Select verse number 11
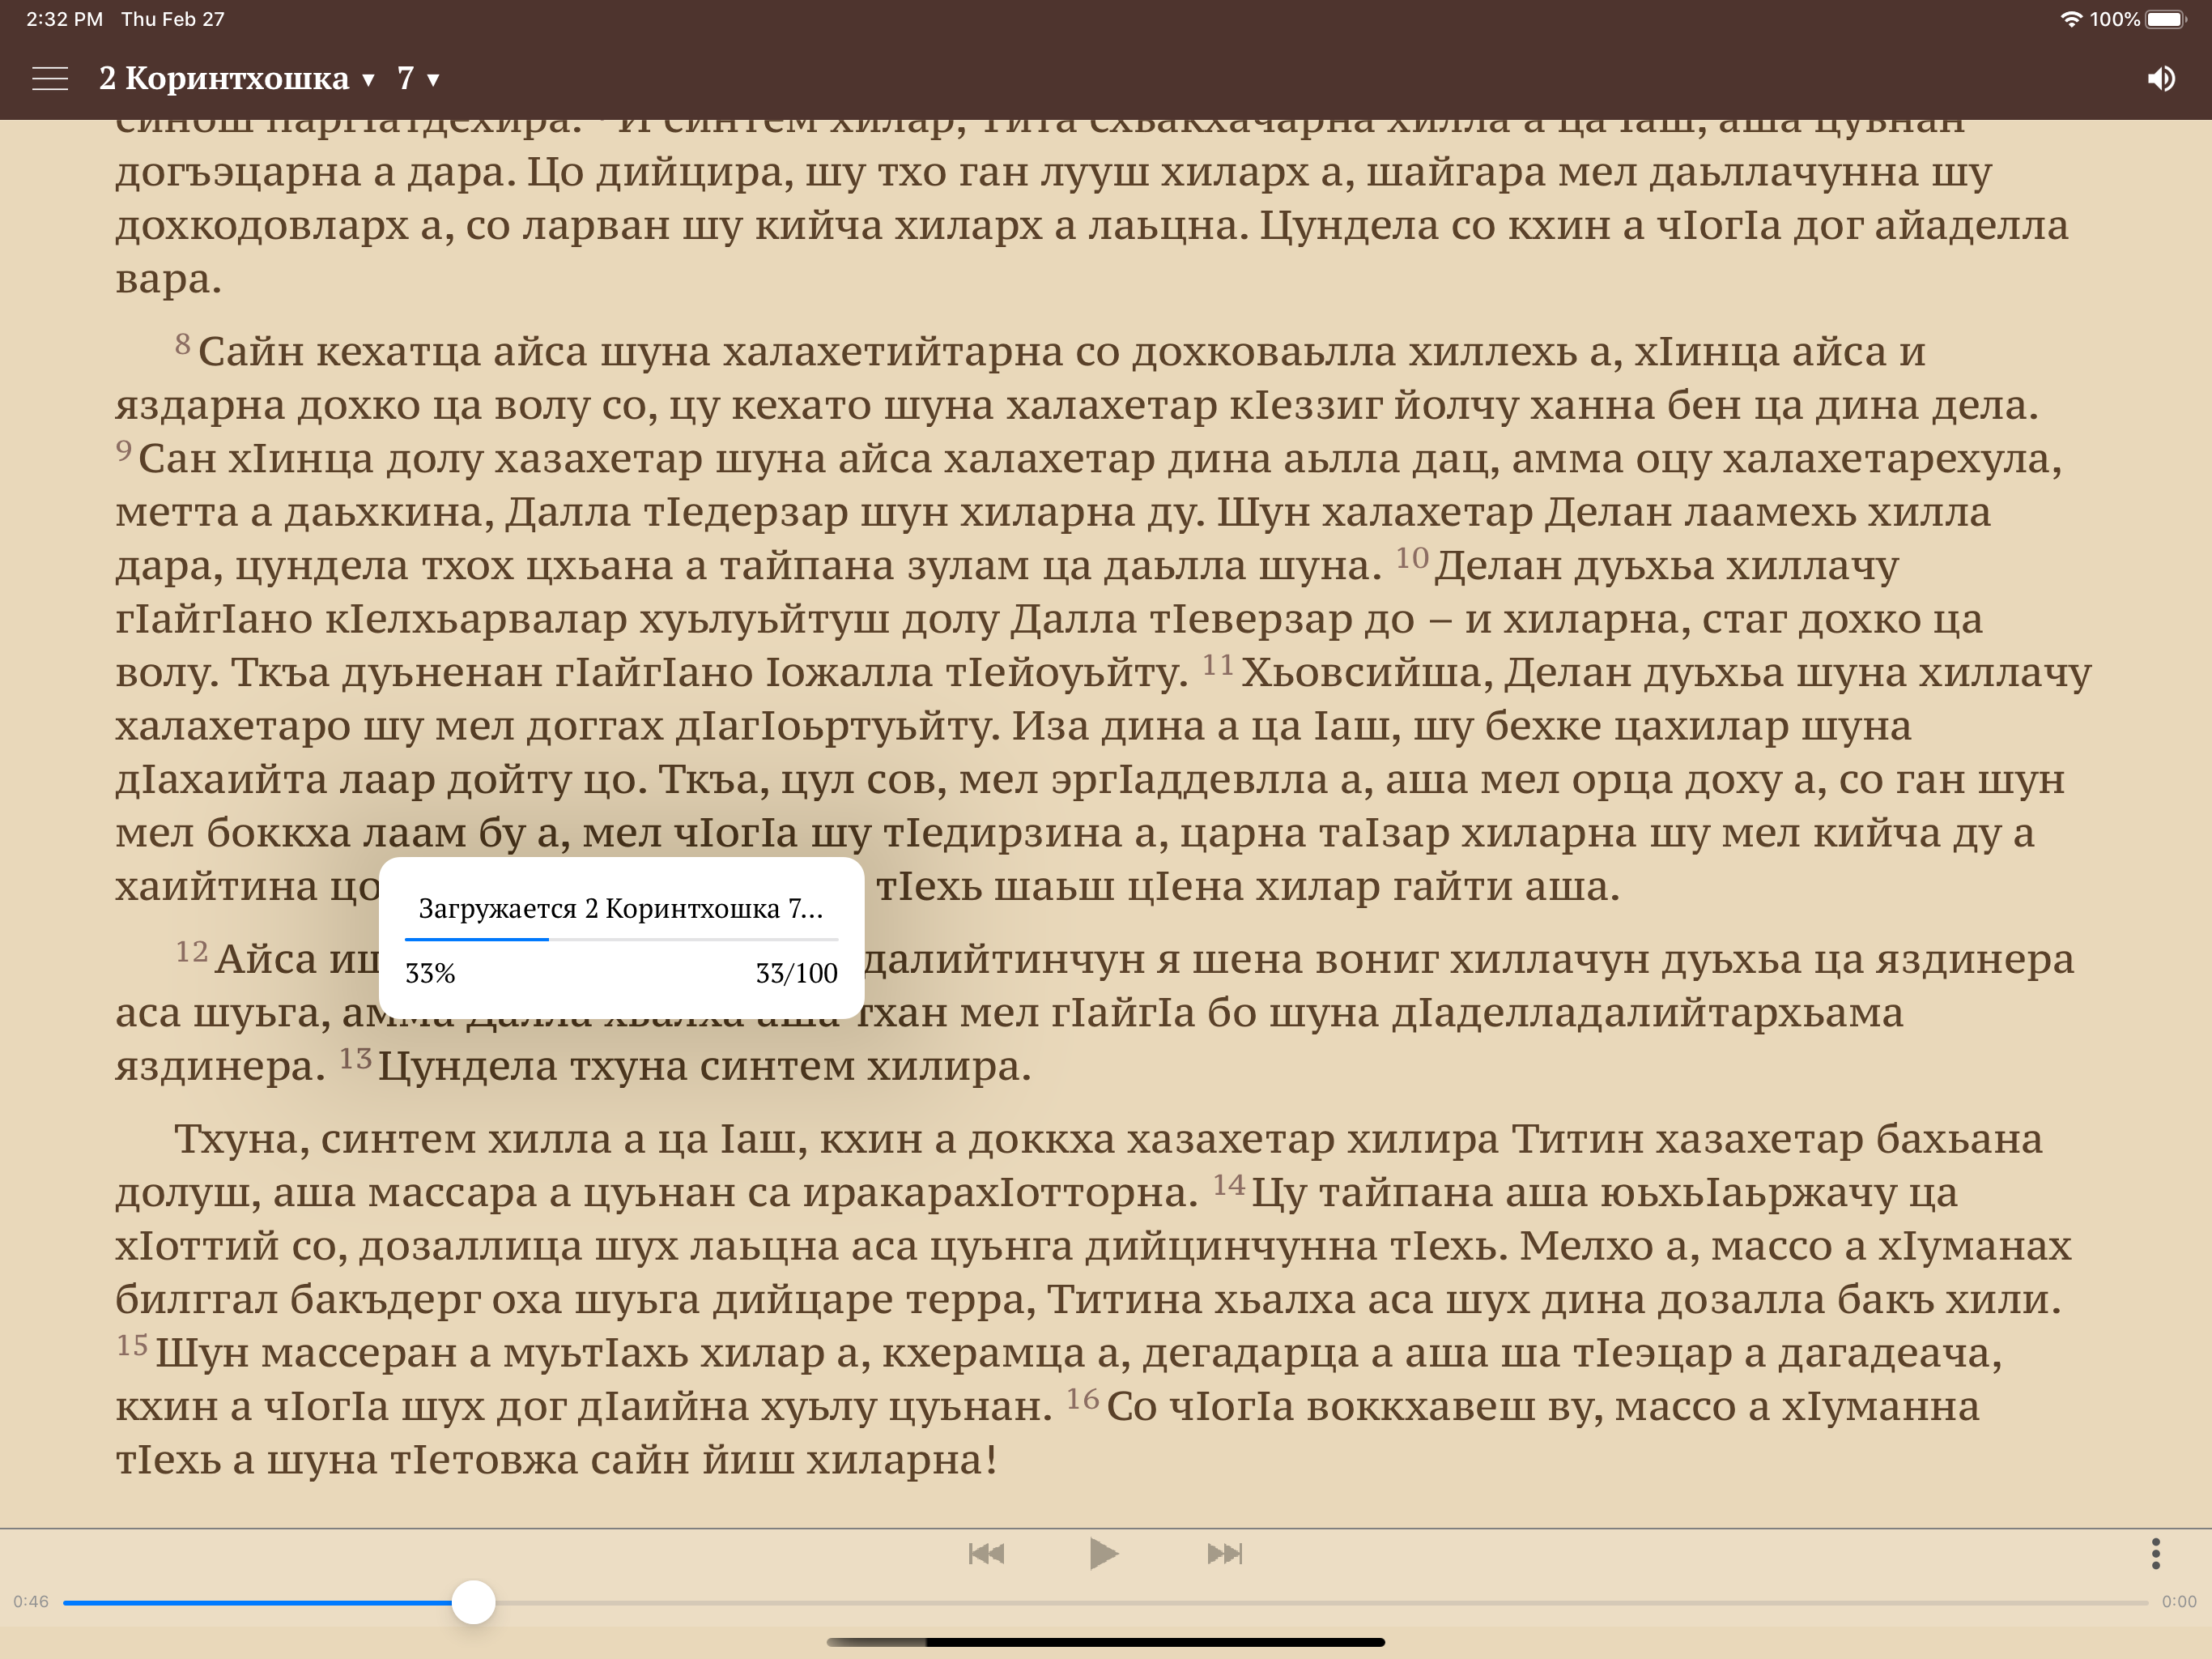2212x1659 pixels. [x=1218, y=664]
